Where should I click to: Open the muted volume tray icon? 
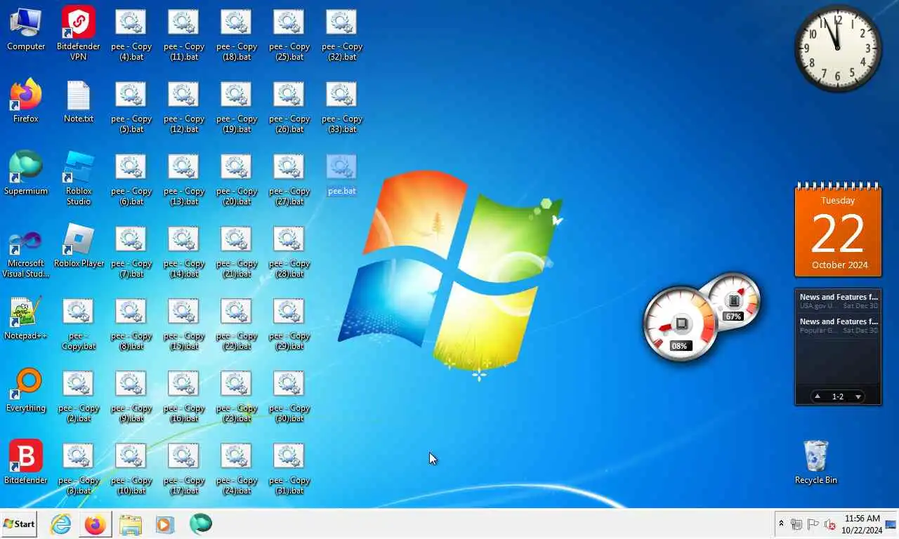tap(830, 524)
